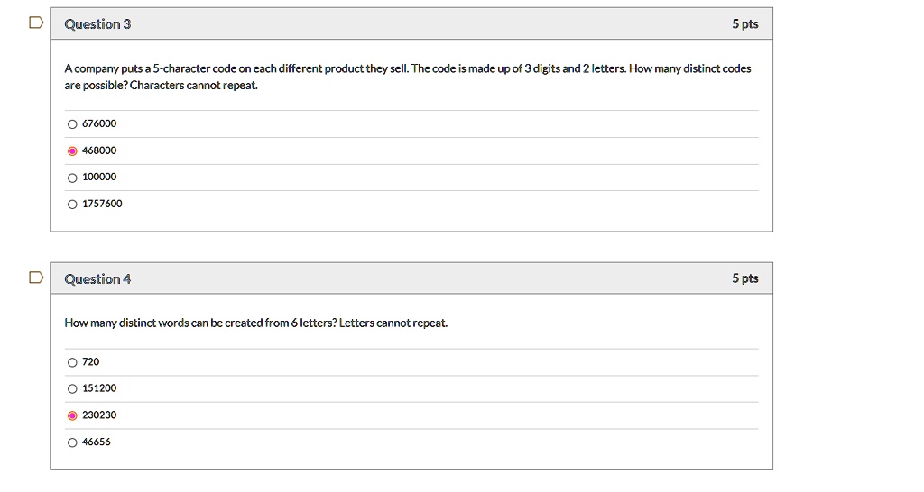Click the distinct words question text
The image size is (924, 492).
pos(255,323)
